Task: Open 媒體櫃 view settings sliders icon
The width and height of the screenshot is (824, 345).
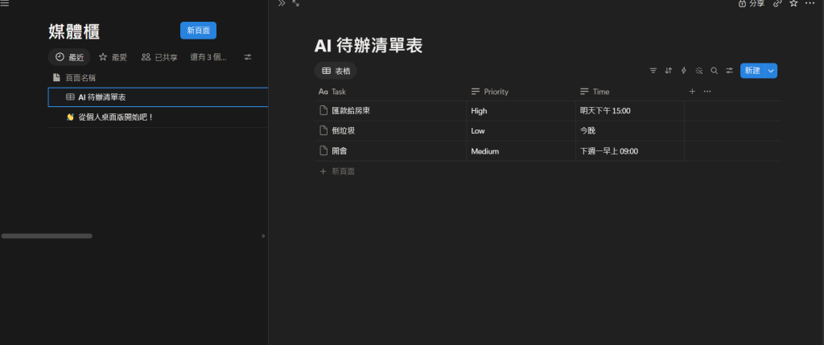Action: [x=248, y=57]
